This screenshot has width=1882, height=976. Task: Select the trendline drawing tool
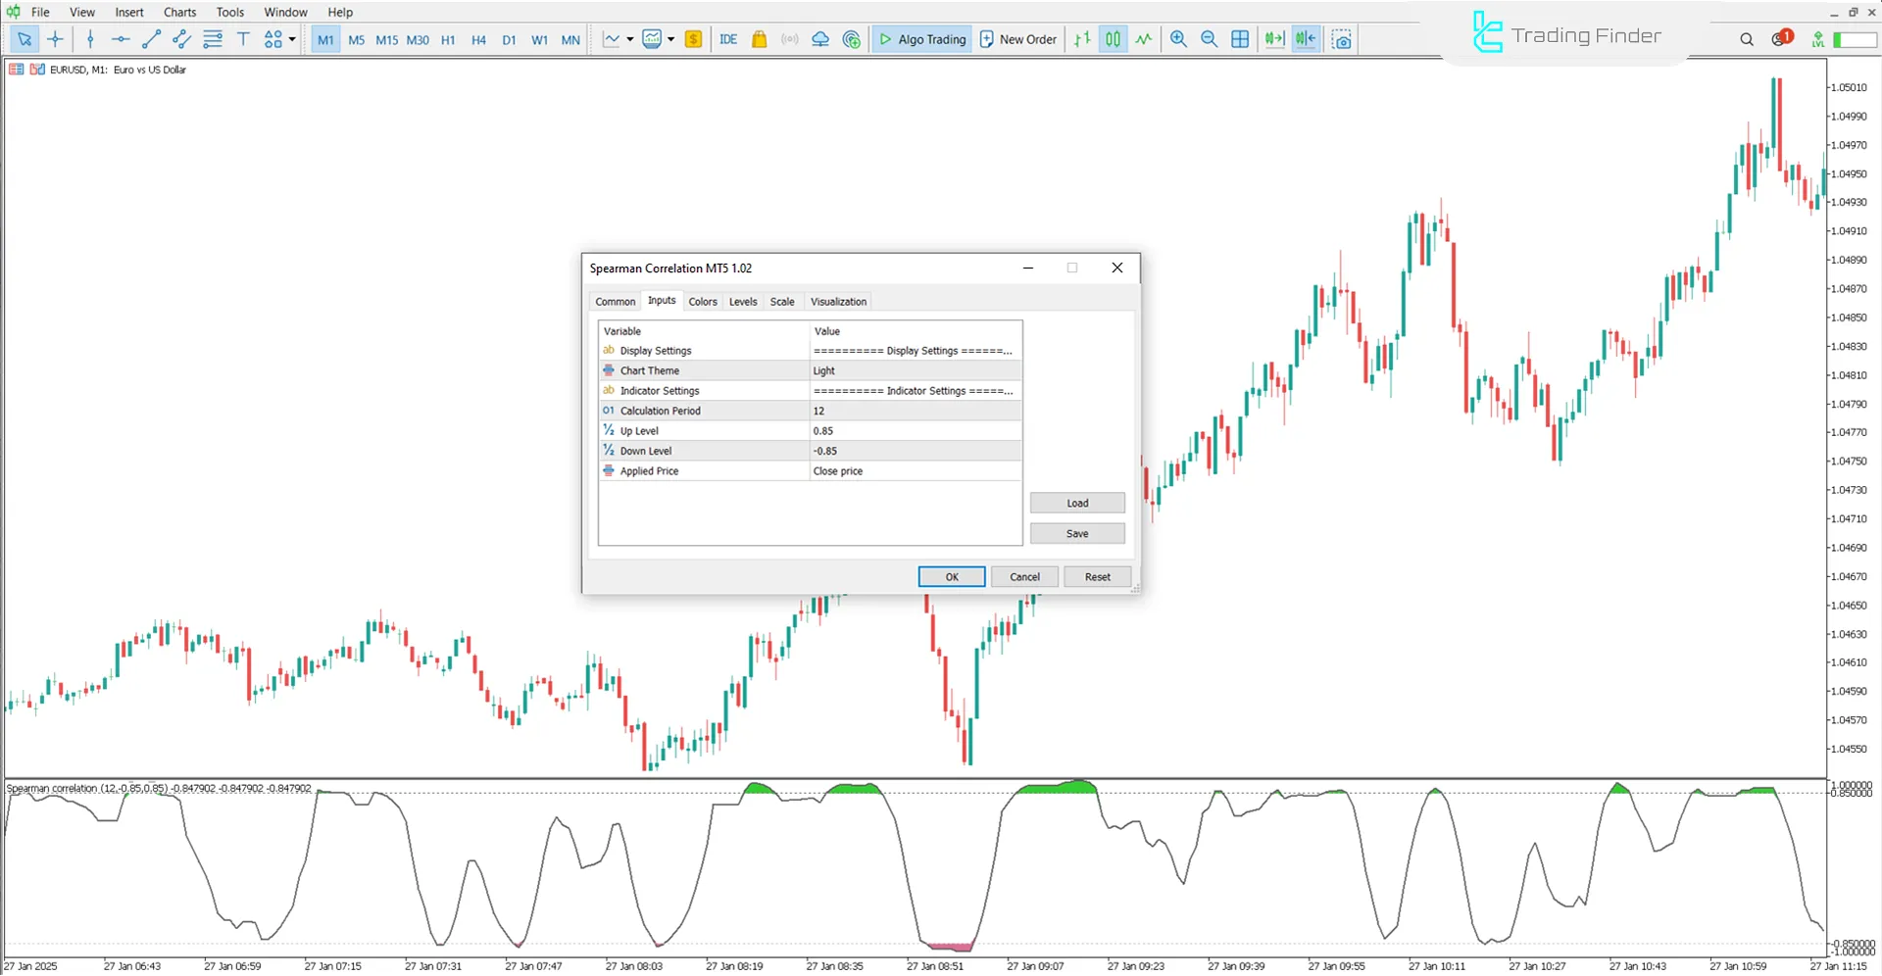(x=151, y=39)
